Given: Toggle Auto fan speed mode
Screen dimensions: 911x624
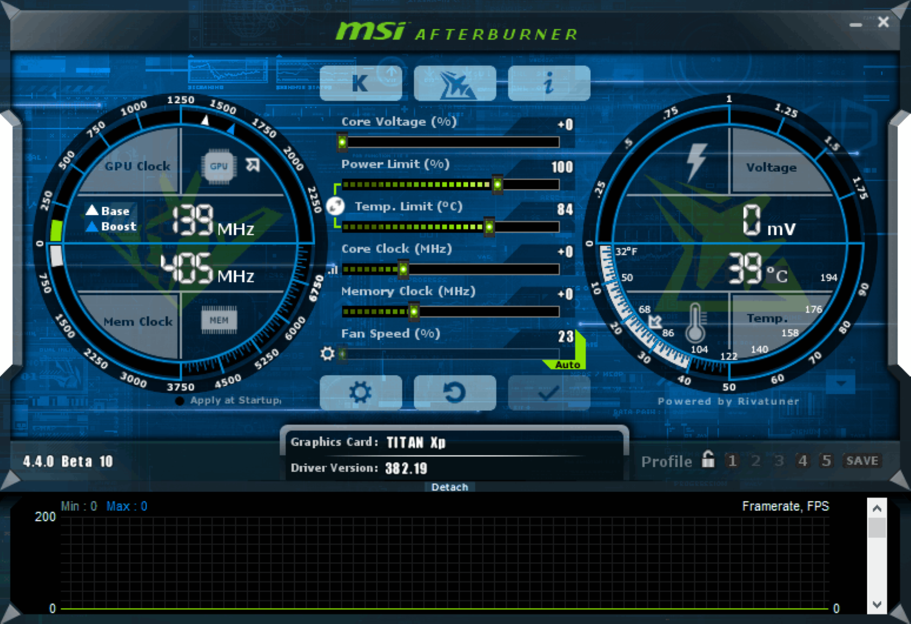Looking at the screenshot, I should (568, 364).
